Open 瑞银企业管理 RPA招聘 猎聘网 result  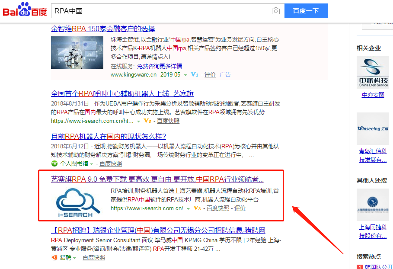[x=158, y=230]
